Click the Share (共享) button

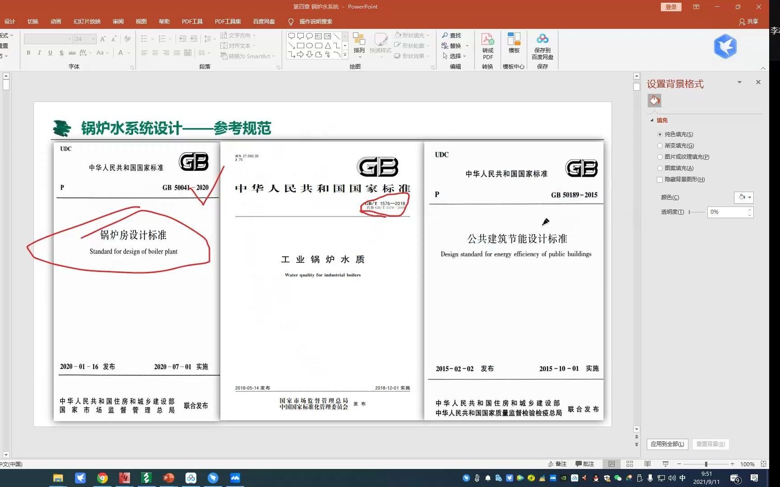click(x=748, y=22)
